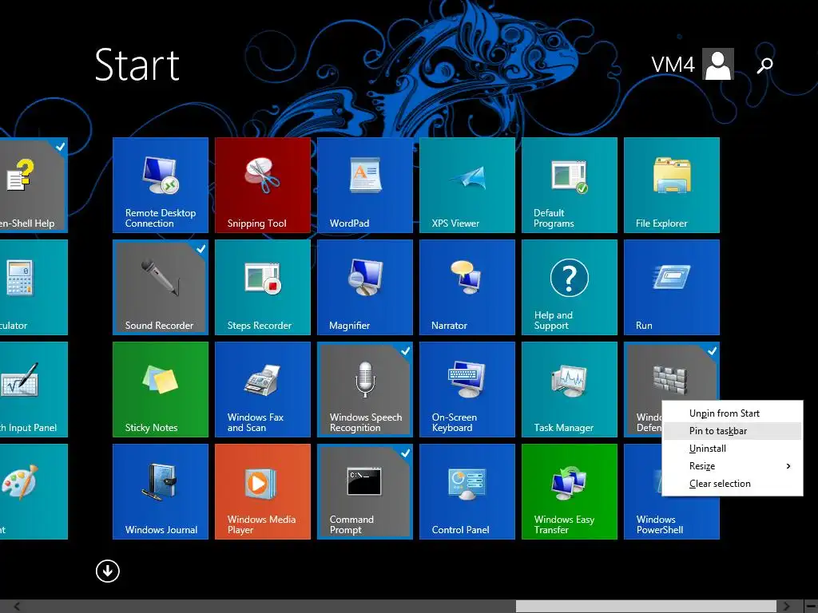Open the Help and Support tile
This screenshot has width=818, height=613.
[x=569, y=287]
